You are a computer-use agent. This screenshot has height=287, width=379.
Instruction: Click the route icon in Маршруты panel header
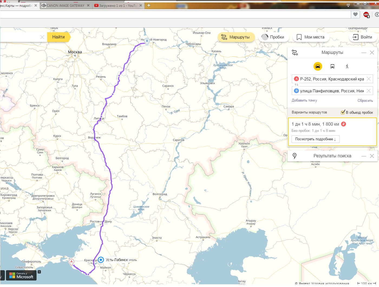295,53
